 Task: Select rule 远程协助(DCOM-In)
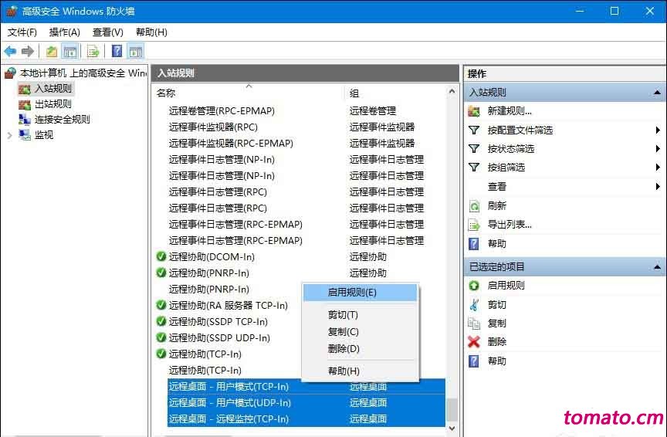pos(212,257)
